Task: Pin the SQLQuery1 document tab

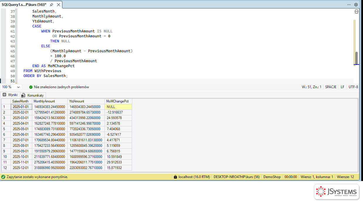Action: pos(52,5)
